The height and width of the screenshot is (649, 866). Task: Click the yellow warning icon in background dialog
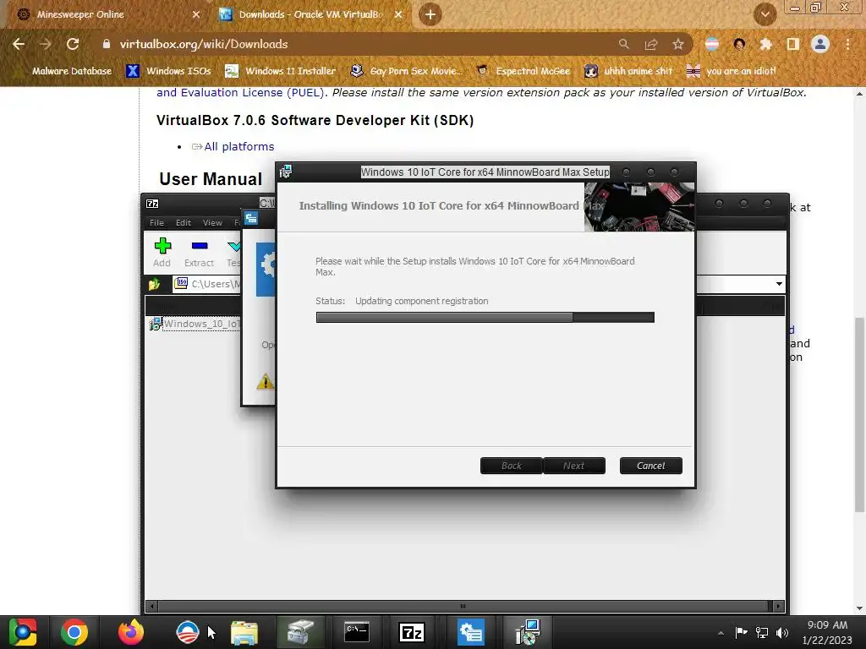tap(265, 381)
